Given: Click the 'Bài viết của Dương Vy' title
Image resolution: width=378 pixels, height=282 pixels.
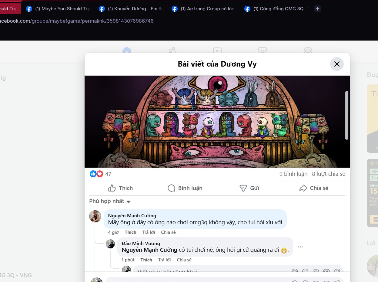Looking at the screenshot, I should click(x=217, y=64).
